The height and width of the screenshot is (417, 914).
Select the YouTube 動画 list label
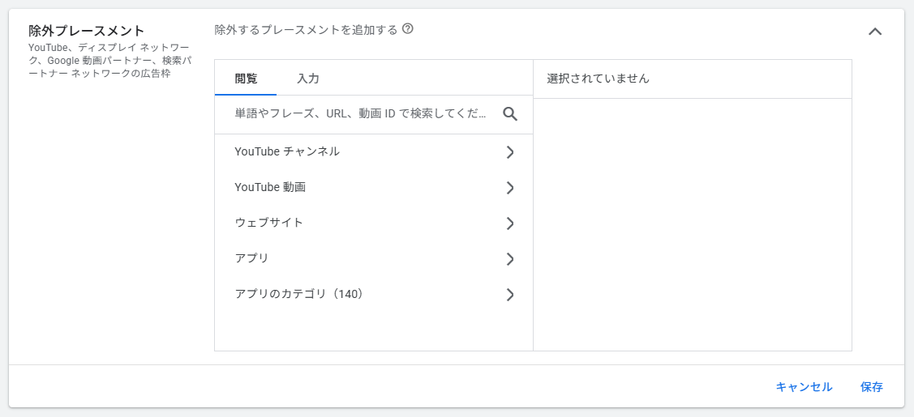point(270,187)
